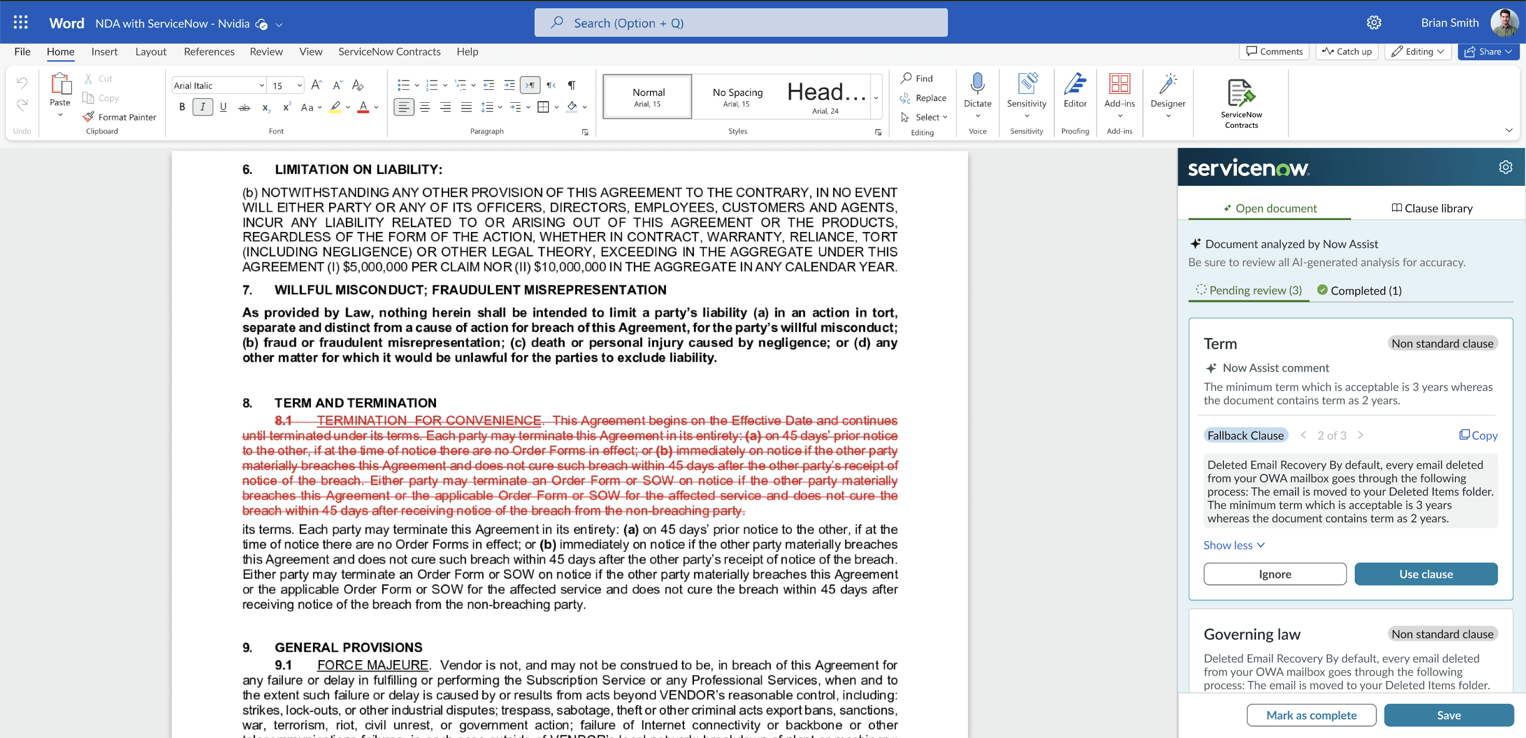The height and width of the screenshot is (738, 1526).
Task: Open the Editing mode dropdown
Action: tap(1417, 51)
